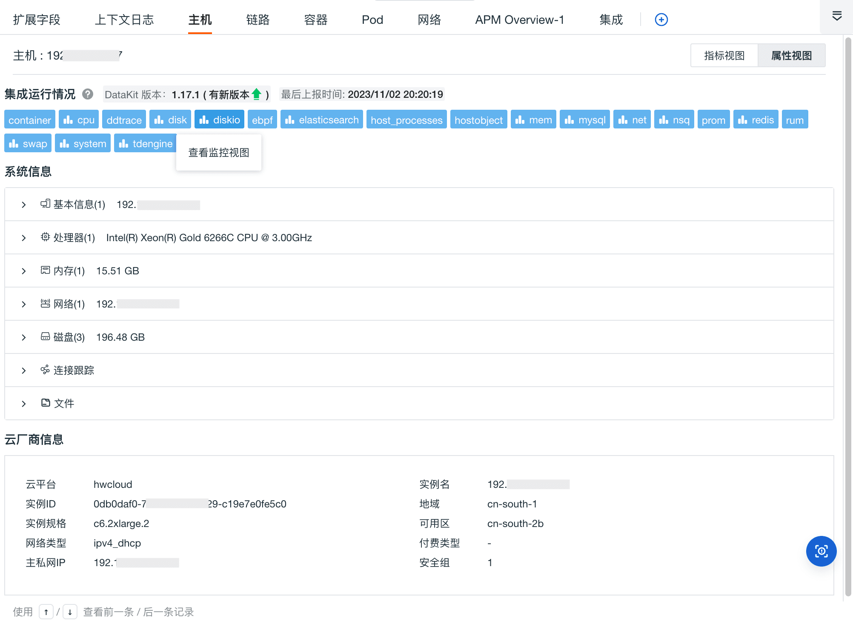Click the diskio integration tag
This screenshot has width=853, height=621.
(219, 120)
